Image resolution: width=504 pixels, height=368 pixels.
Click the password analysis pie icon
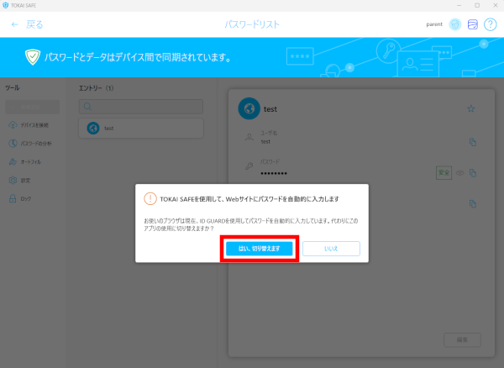13,144
